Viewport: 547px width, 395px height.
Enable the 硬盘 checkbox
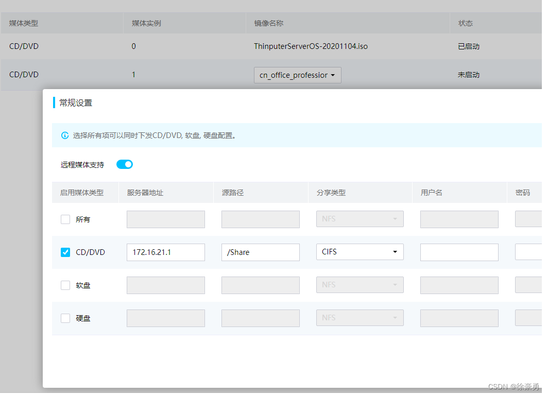(x=65, y=318)
